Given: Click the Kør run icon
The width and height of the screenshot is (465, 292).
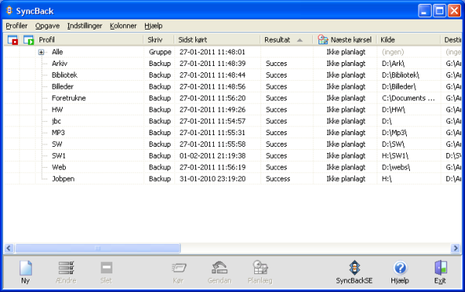Looking at the screenshot, I should [179, 268].
